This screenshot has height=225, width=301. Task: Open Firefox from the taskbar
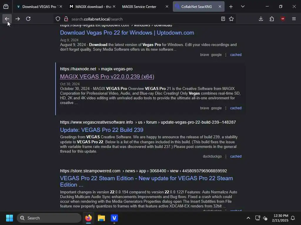coord(88,218)
